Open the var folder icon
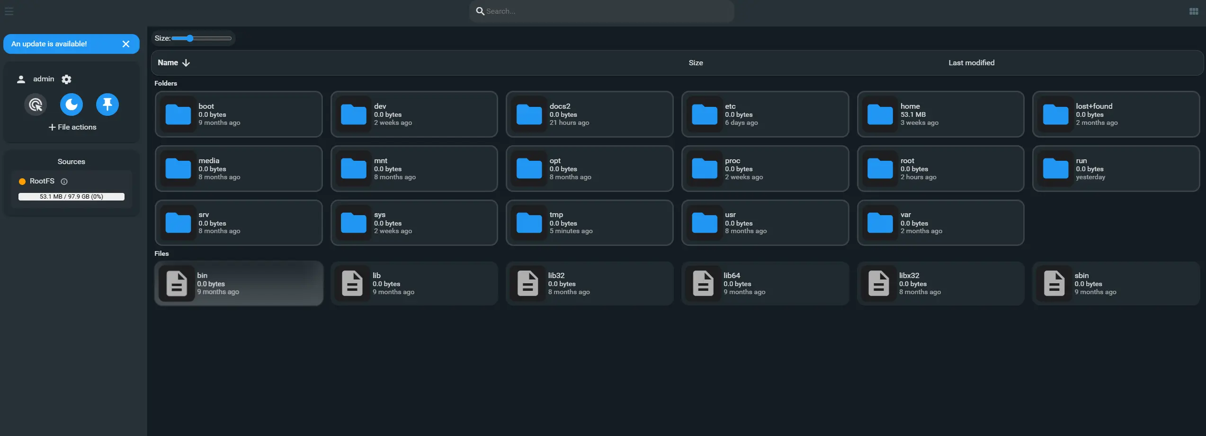 click(880, 223)
